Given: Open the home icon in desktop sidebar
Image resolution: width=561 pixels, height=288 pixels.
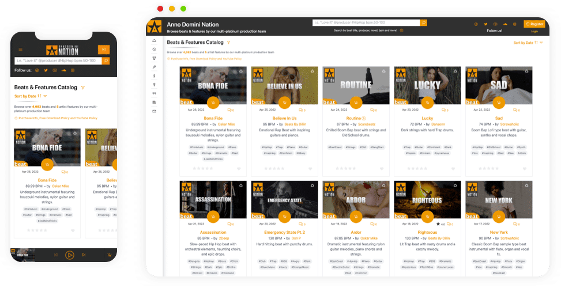Looking at the screenshot, I should pyautogui.click(x=154, y=41).
